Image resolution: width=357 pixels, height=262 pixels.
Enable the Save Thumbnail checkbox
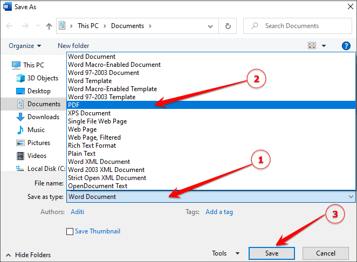(70, 231)
